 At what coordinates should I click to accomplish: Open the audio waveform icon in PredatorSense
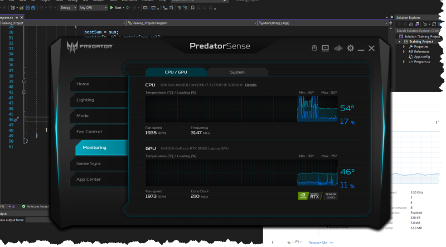[337, 49]
